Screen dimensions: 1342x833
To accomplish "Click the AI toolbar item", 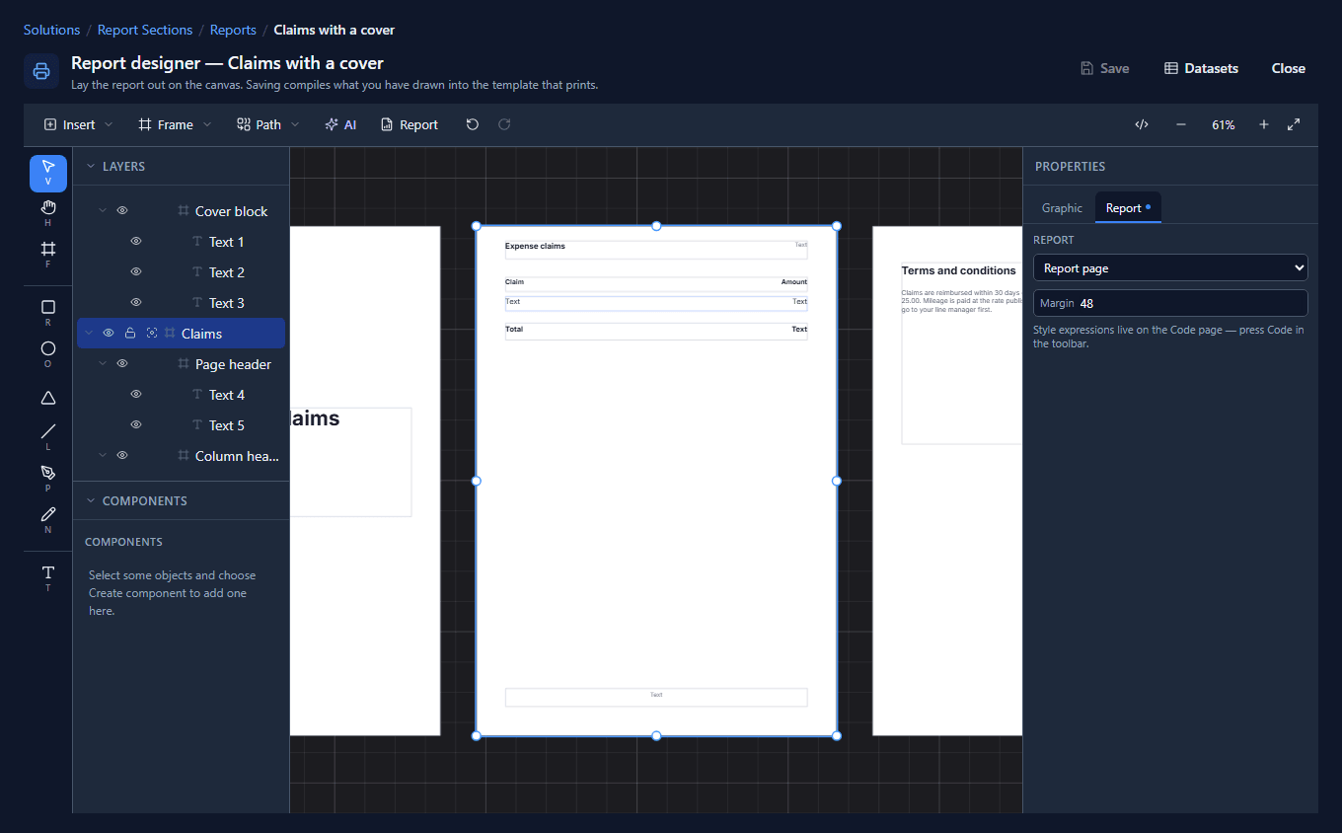I will [x=340, y=124].
